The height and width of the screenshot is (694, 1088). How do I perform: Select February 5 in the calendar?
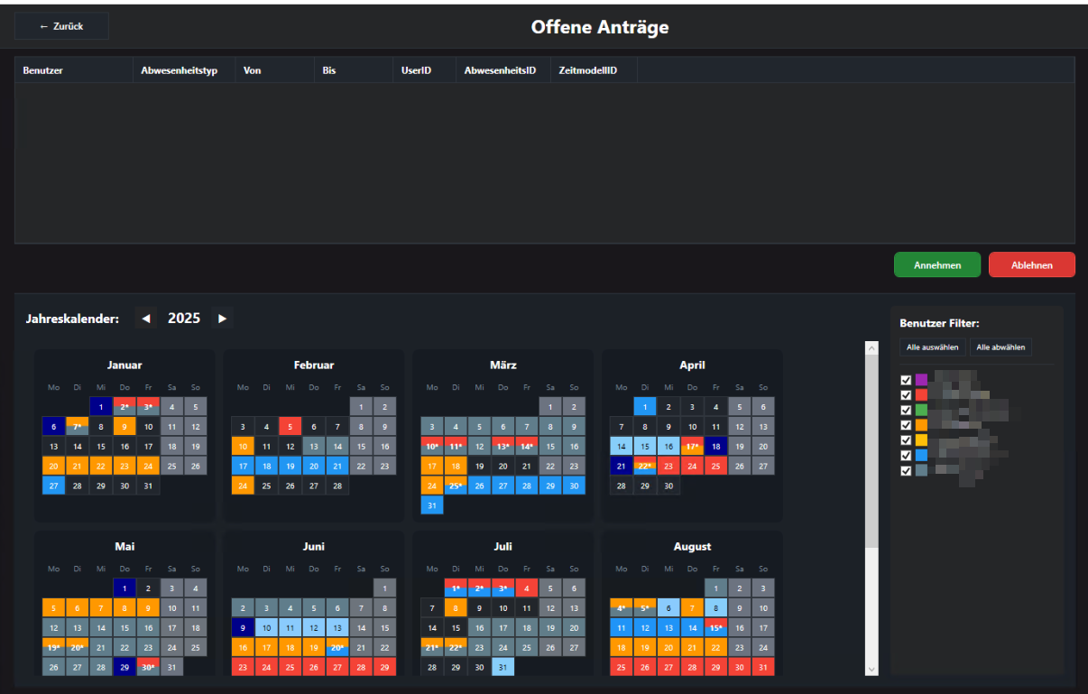point(290,426)
